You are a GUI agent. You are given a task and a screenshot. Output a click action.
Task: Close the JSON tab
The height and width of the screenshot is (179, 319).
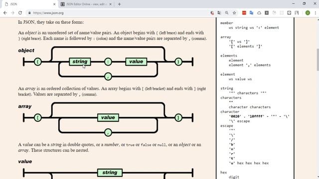point(54,4)
